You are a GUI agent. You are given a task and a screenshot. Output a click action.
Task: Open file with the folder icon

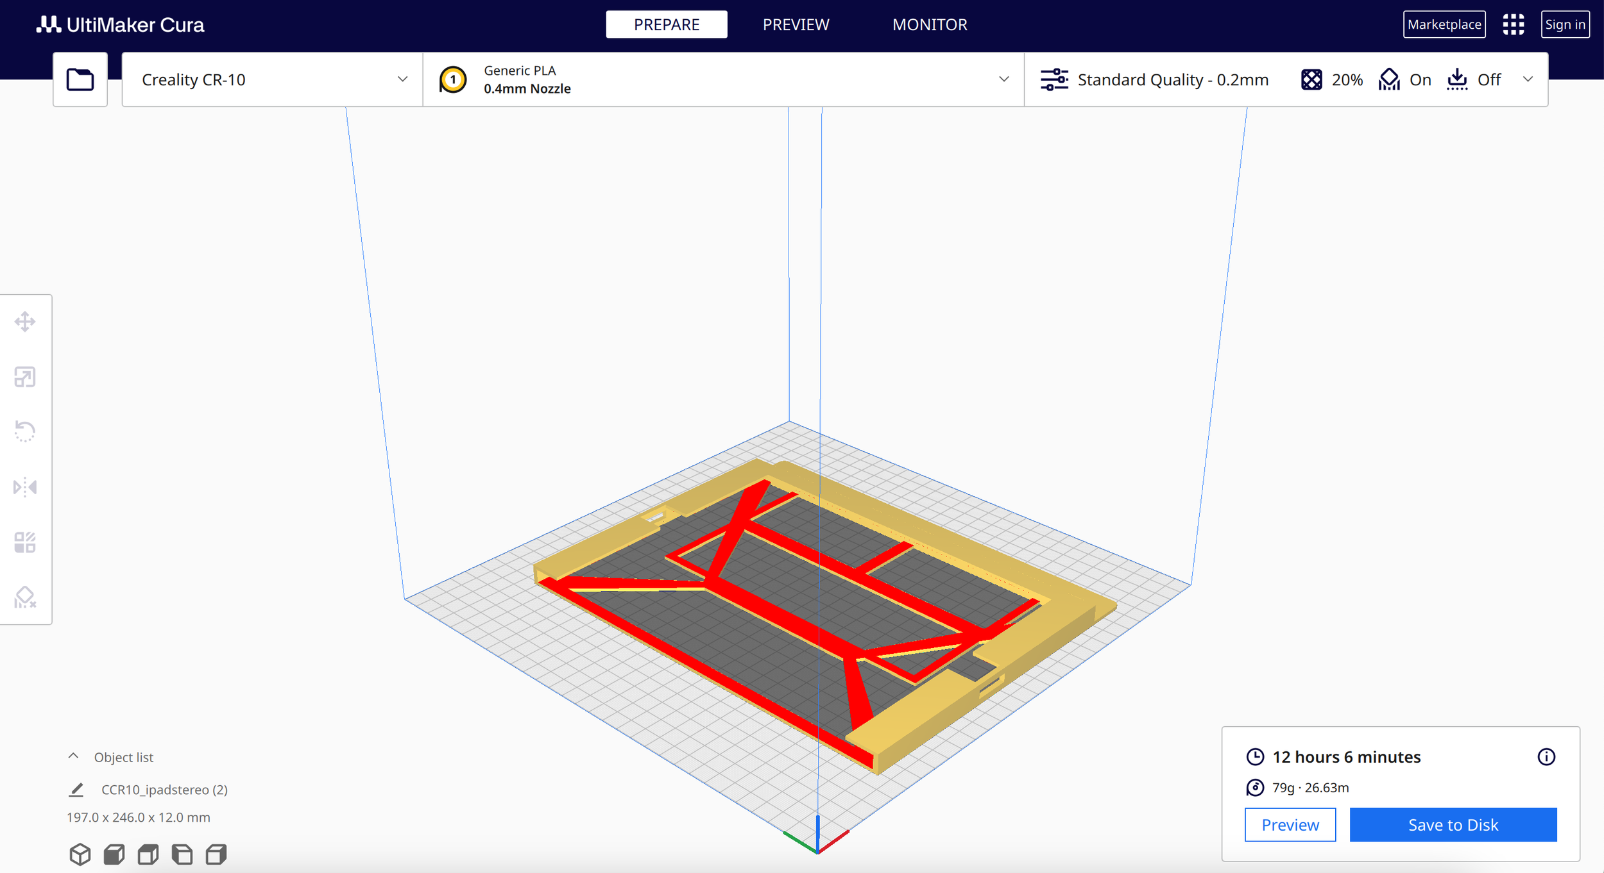[80, 79]
